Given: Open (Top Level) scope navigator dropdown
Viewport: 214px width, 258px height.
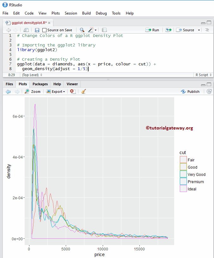Looking at the screenshot, I should click(x=32, y=75).
